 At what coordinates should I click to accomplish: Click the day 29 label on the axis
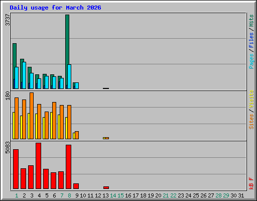coord(226,195)
